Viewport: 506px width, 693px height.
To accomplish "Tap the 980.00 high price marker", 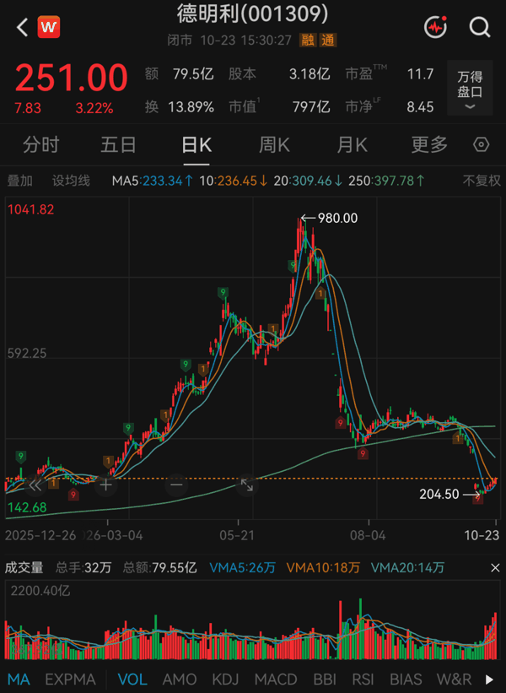I will pyautogui.click(x=338, y=218).
